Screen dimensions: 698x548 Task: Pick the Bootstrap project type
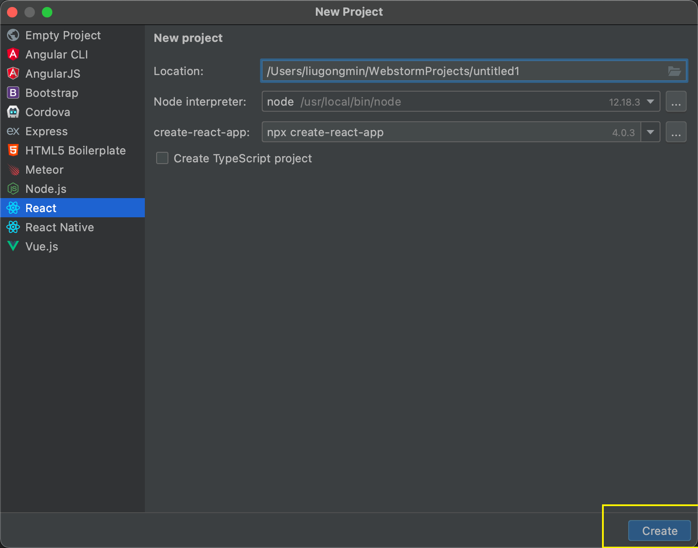tap(72, 92)
